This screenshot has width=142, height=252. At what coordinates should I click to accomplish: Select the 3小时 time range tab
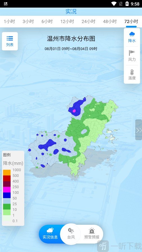[x=28, y=21]
